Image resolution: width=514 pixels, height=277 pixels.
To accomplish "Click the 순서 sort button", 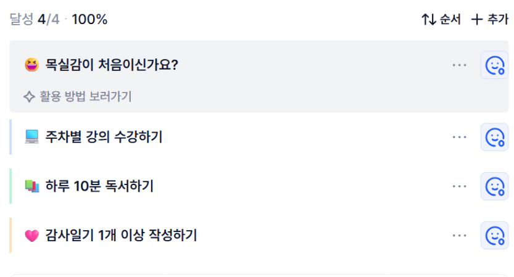I will pos(441,20).
